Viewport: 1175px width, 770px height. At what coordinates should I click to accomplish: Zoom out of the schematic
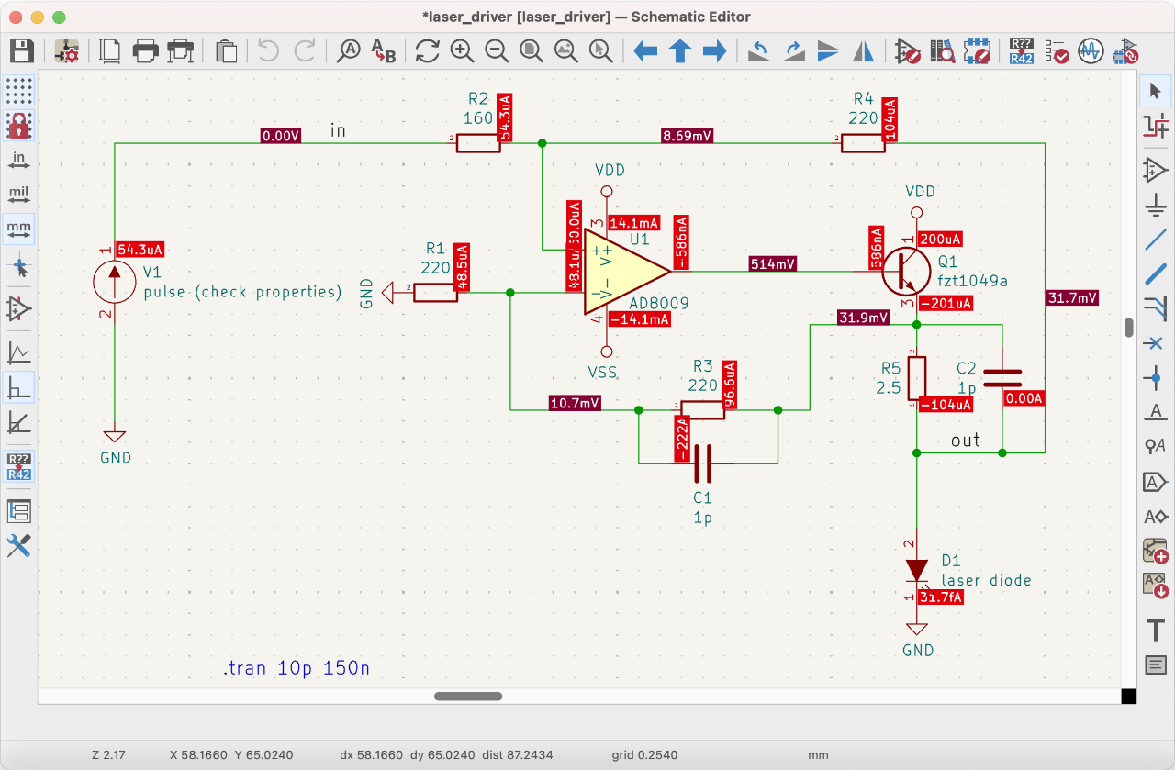pyautogui.click(x=497, y=50)
